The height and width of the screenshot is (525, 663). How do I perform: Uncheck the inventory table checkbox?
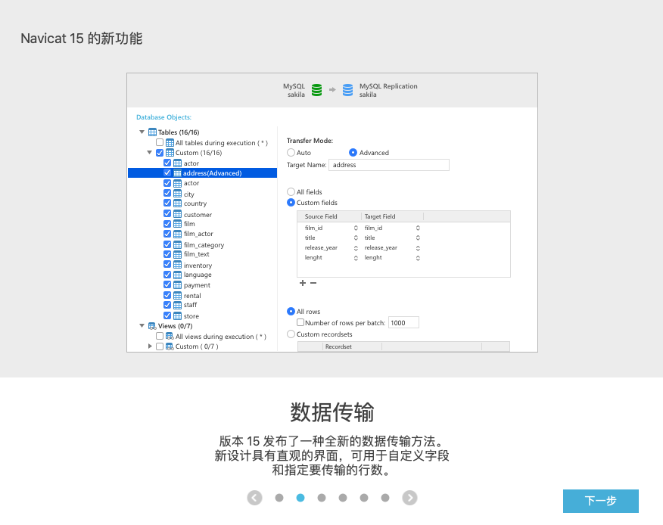click(x=167, y=264)
